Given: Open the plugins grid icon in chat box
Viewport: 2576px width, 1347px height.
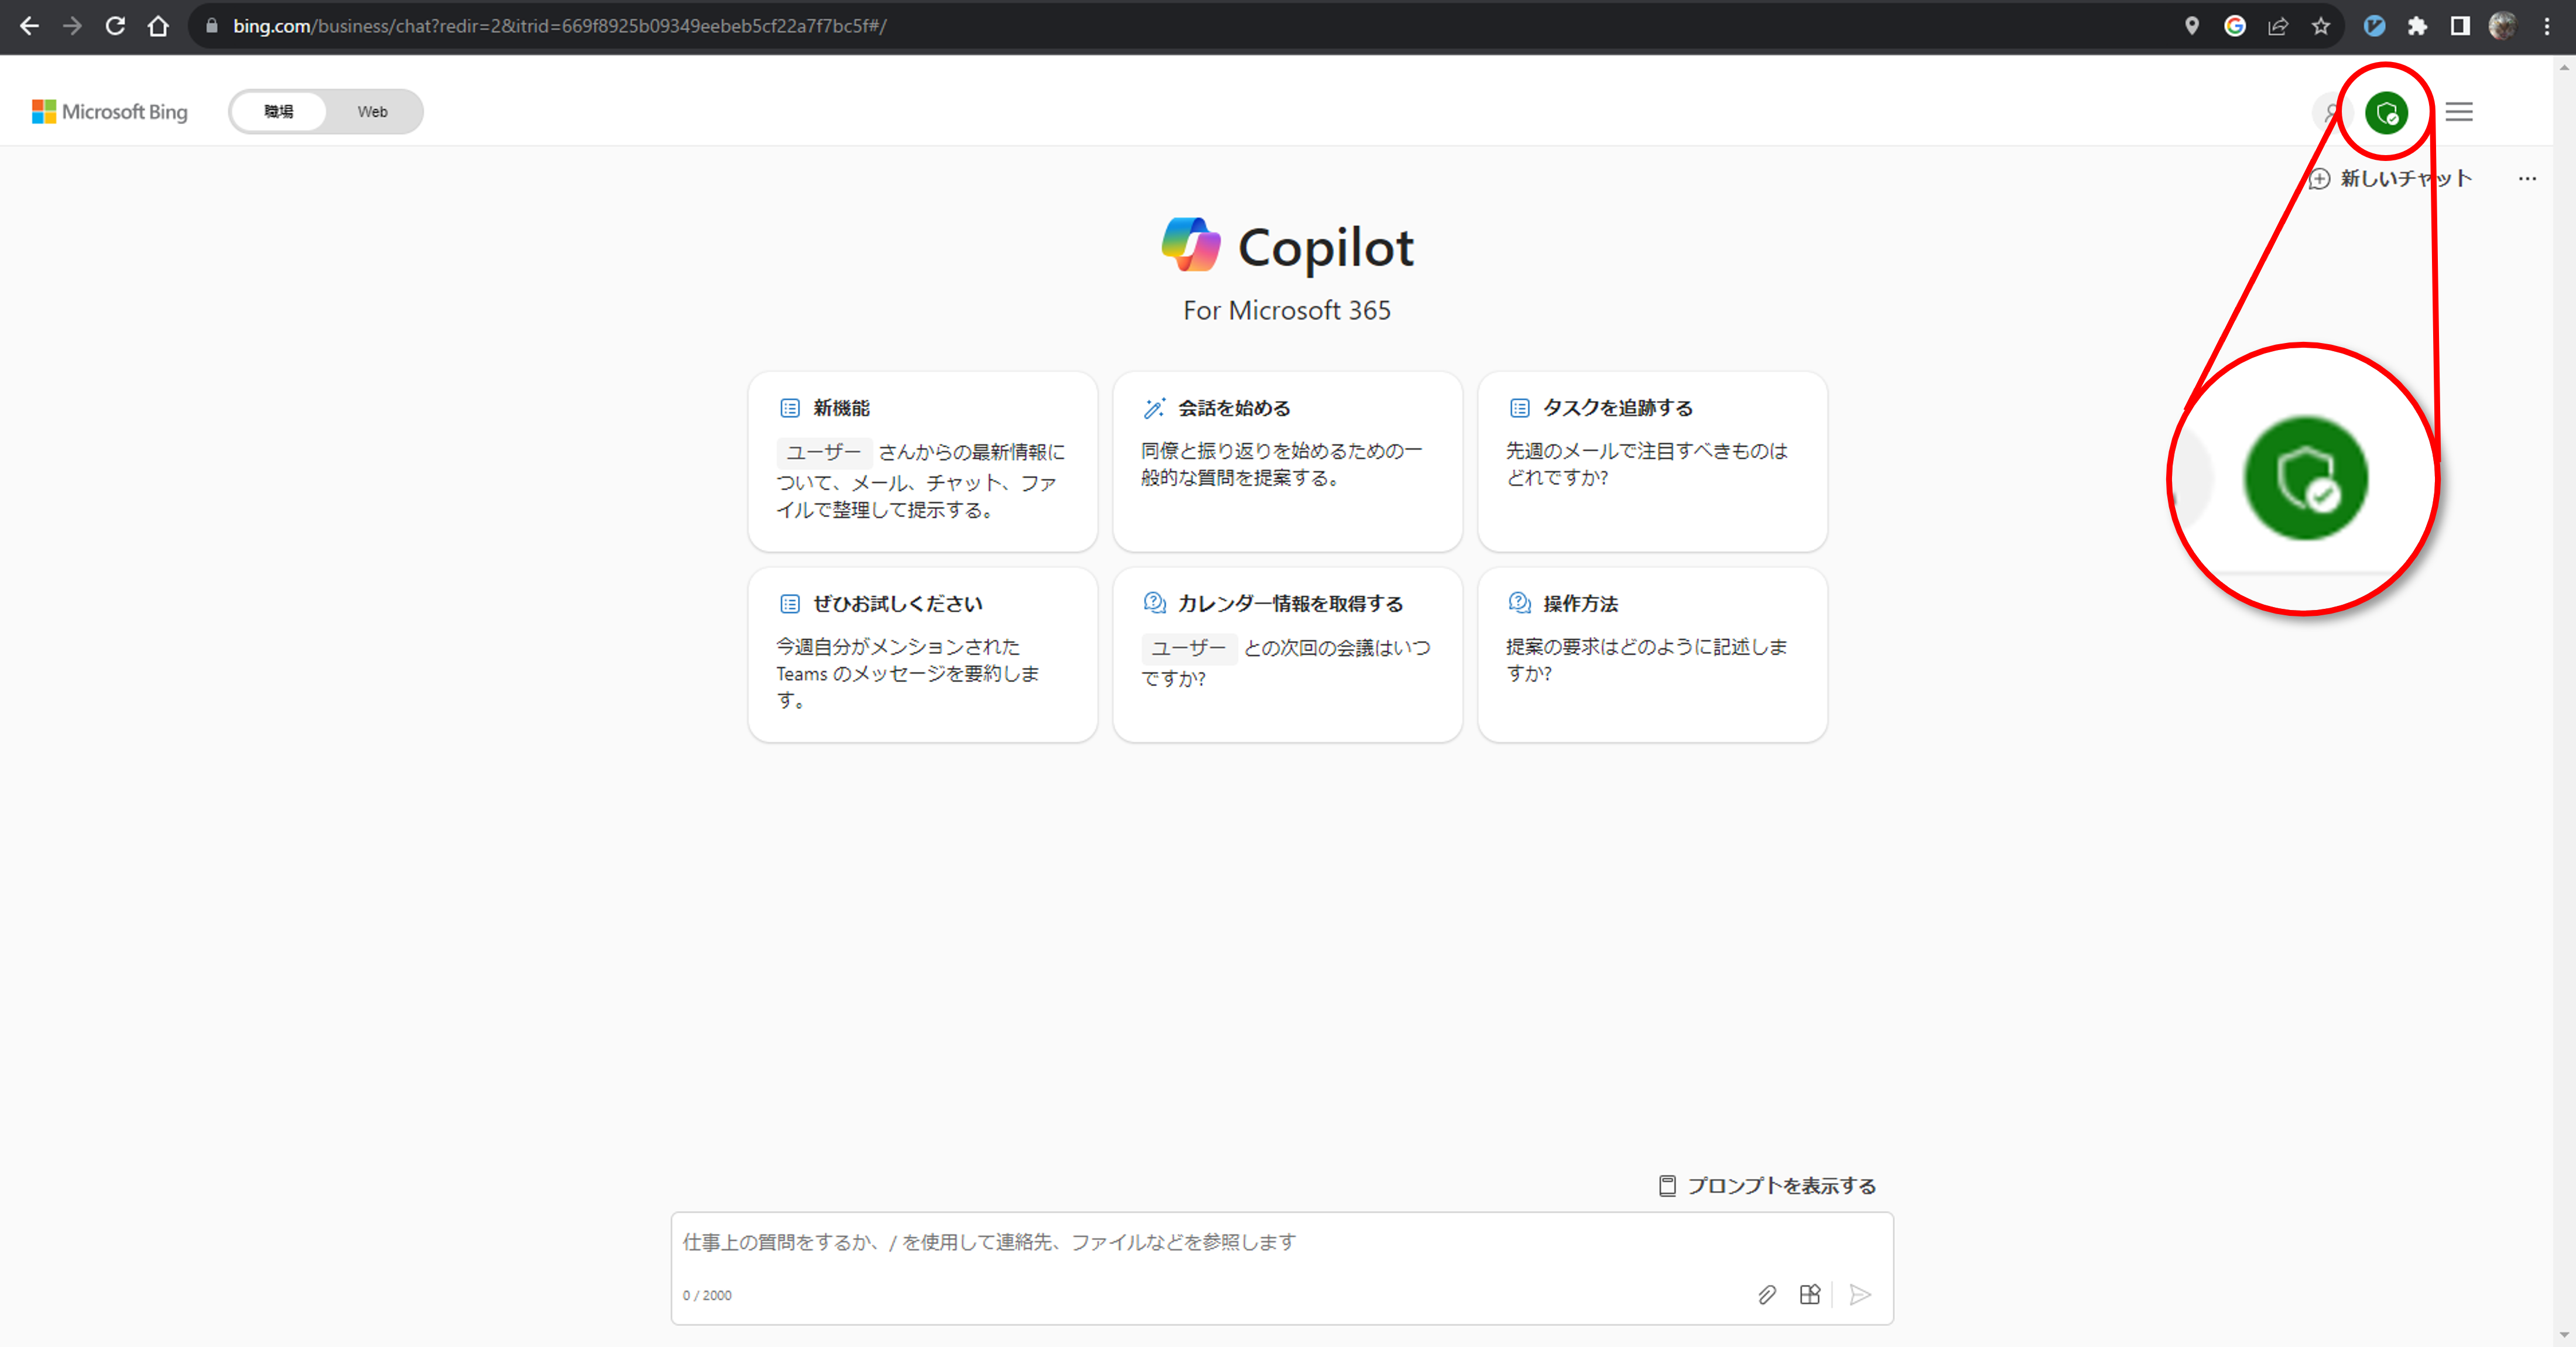Looking at the screenshot, I should click(1810, 1295).
